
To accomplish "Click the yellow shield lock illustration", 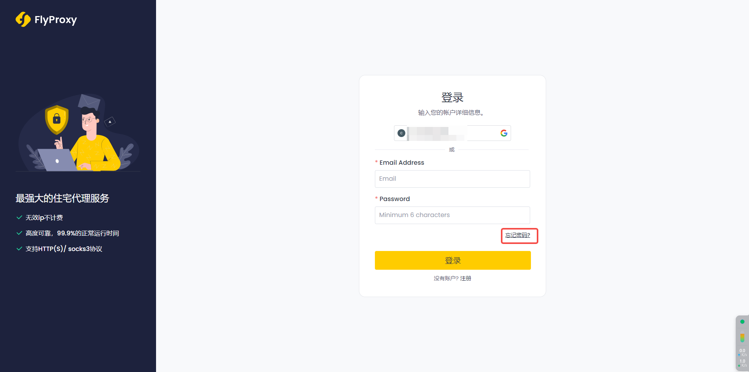I will [57, 119].
